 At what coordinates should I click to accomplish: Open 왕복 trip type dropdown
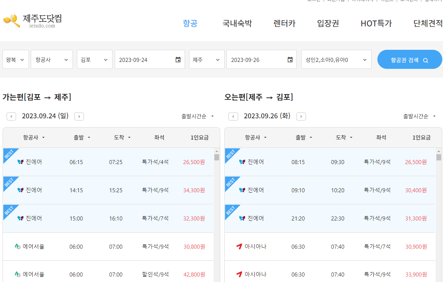point(16,59)
